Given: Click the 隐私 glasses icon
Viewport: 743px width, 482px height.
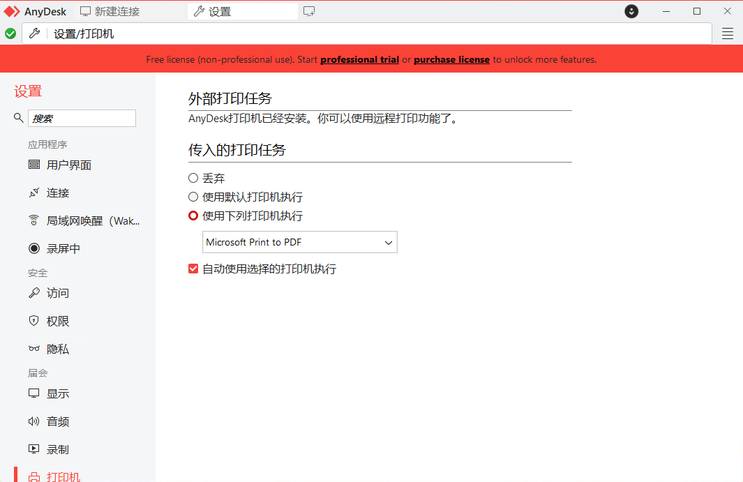Looking at the screenshot, I should pyautogui.click(x=34, y=349).
